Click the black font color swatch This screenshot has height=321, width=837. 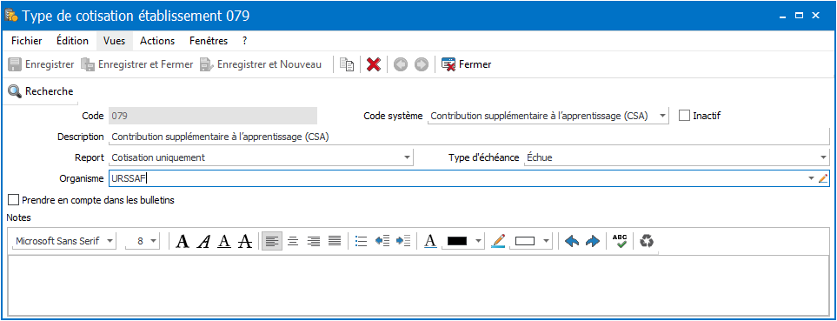click(x=457, y=242)
